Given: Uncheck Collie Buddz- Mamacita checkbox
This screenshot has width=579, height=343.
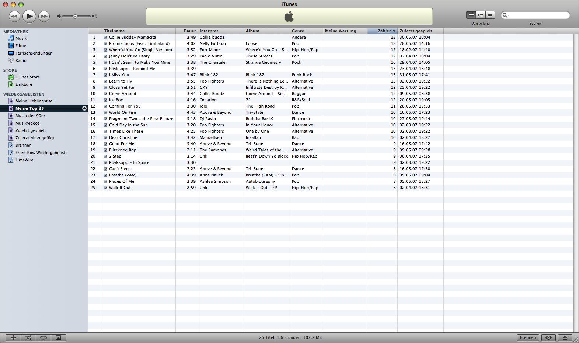Looking at the screenshot, I should [106, 37].
